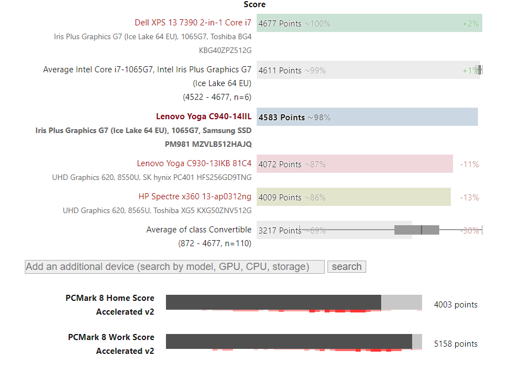Click the UHD Graphics 620, 8550U spec line
The width and height of the screenshot is (520, 366).
152,177
